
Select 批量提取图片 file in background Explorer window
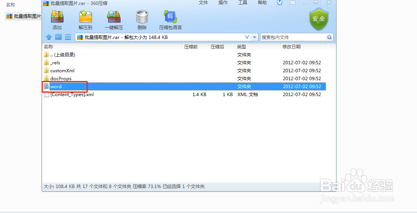(24, 16)
